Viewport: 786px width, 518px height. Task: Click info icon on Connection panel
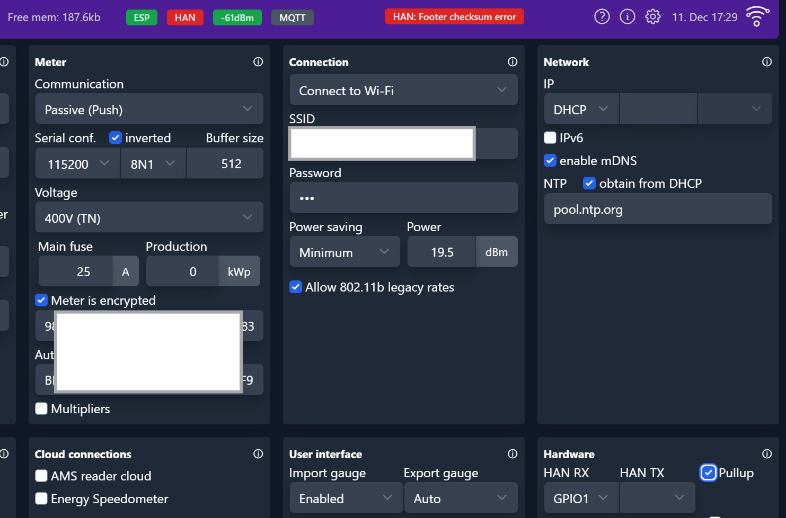(513, 62)
